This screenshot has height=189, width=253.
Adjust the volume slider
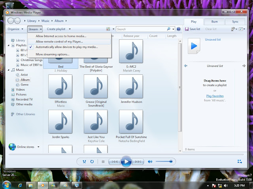pyautogui.click(x=164, y=161)
